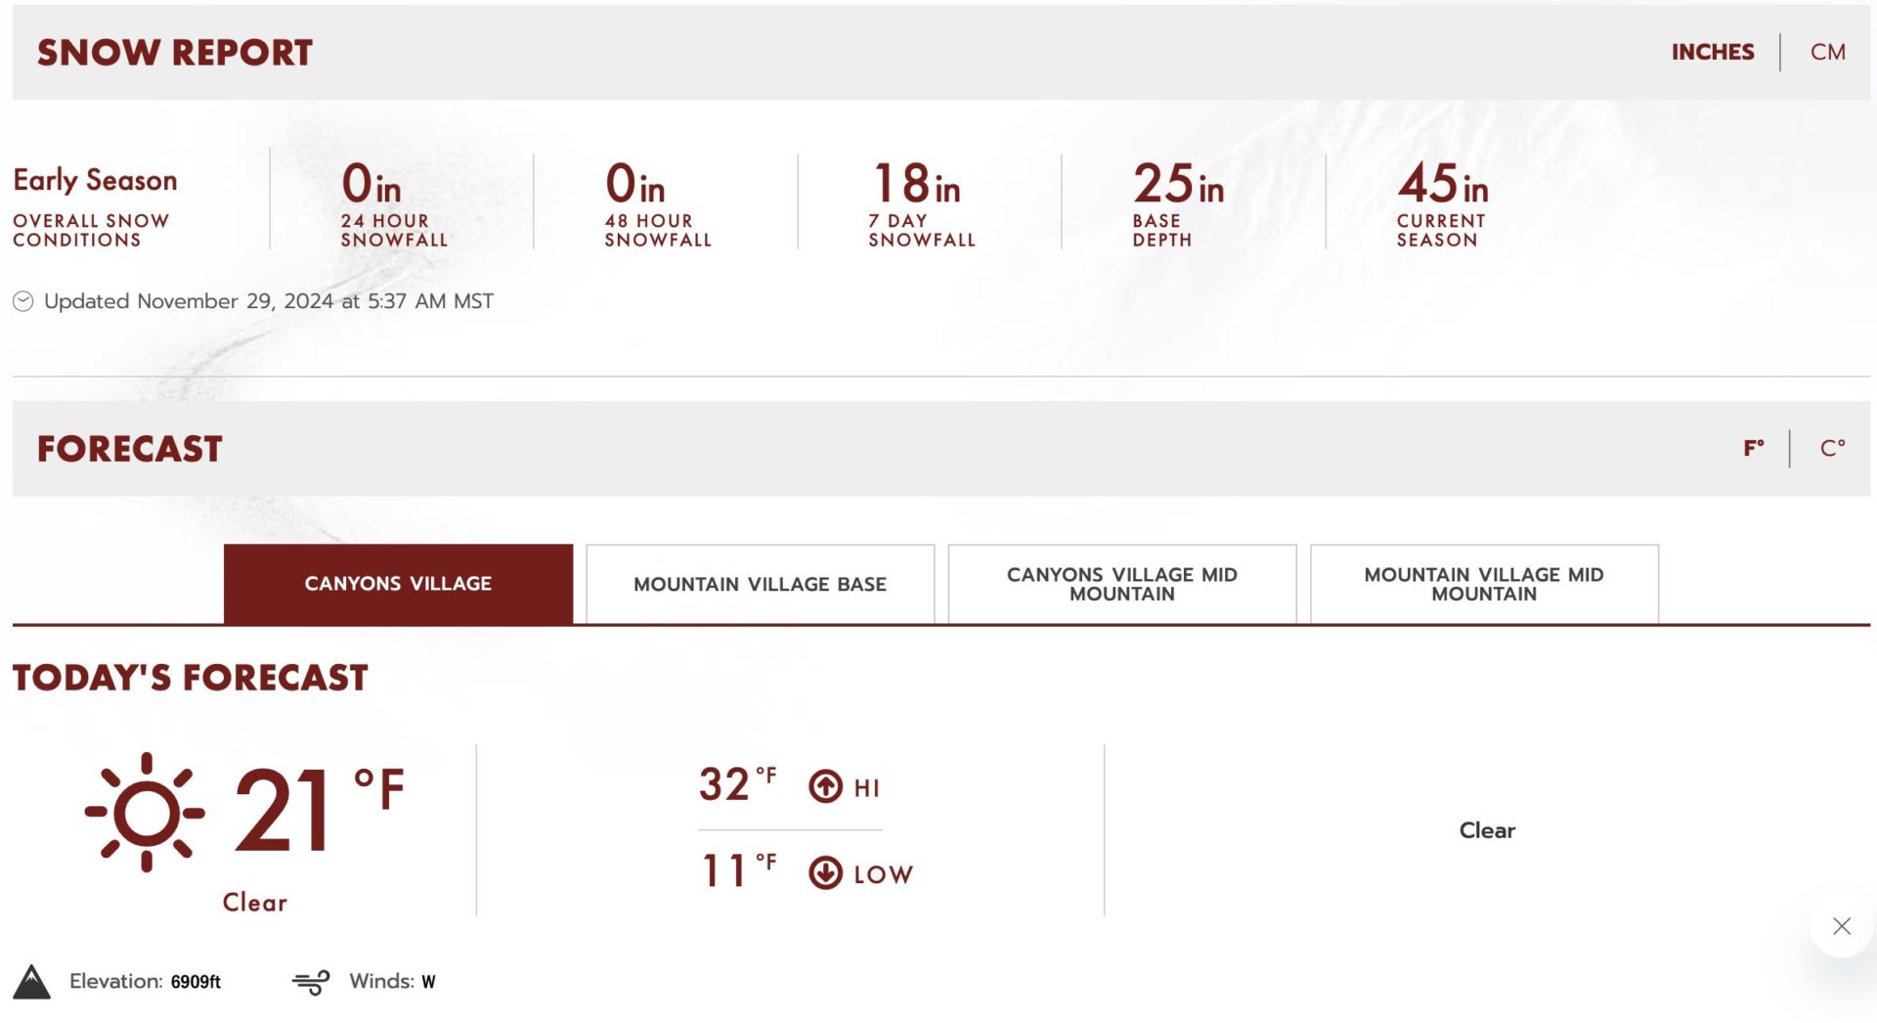Viewport: 1877px width, 1023px height.
Task: Switch to Mountain Village Mid Mountain tab
Action: pyautogui.click(x=1484, y=584)
